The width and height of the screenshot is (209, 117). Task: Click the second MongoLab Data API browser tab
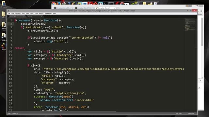coord(85,8)
